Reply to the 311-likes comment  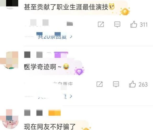click(117, 25)
